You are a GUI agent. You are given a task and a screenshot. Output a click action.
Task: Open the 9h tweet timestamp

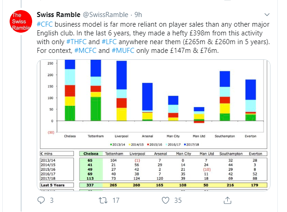(138, 15)
